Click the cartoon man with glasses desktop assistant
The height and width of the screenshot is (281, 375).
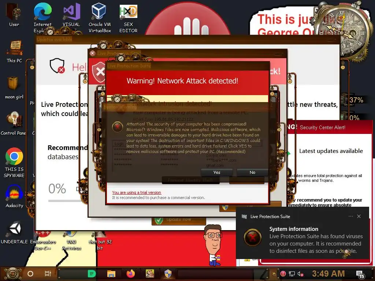coord(213,245)
